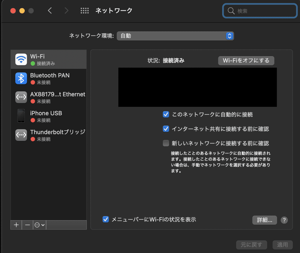This screenshot has width=300, height=253.
Task: Click the Bluetooth PAN icon in the service list
Action: point(21,78)
